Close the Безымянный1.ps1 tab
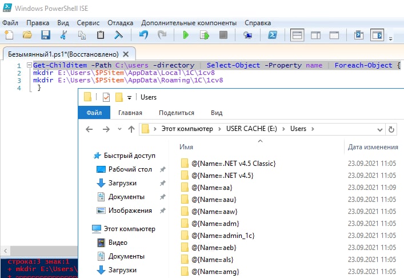The height and width of the screenshot is (278, 404). [x=126, y=54]
